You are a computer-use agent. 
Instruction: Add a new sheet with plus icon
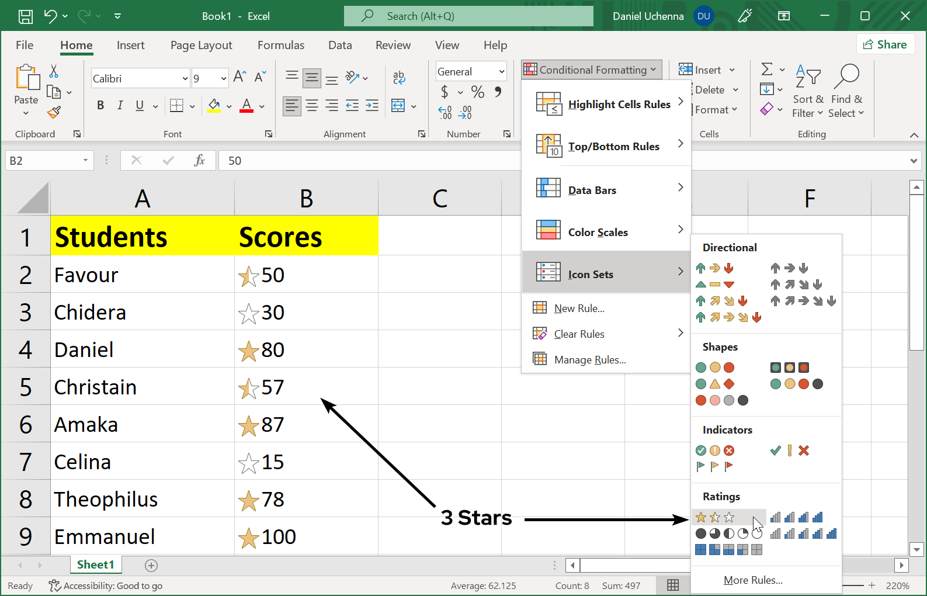click(x=151, y=565)
